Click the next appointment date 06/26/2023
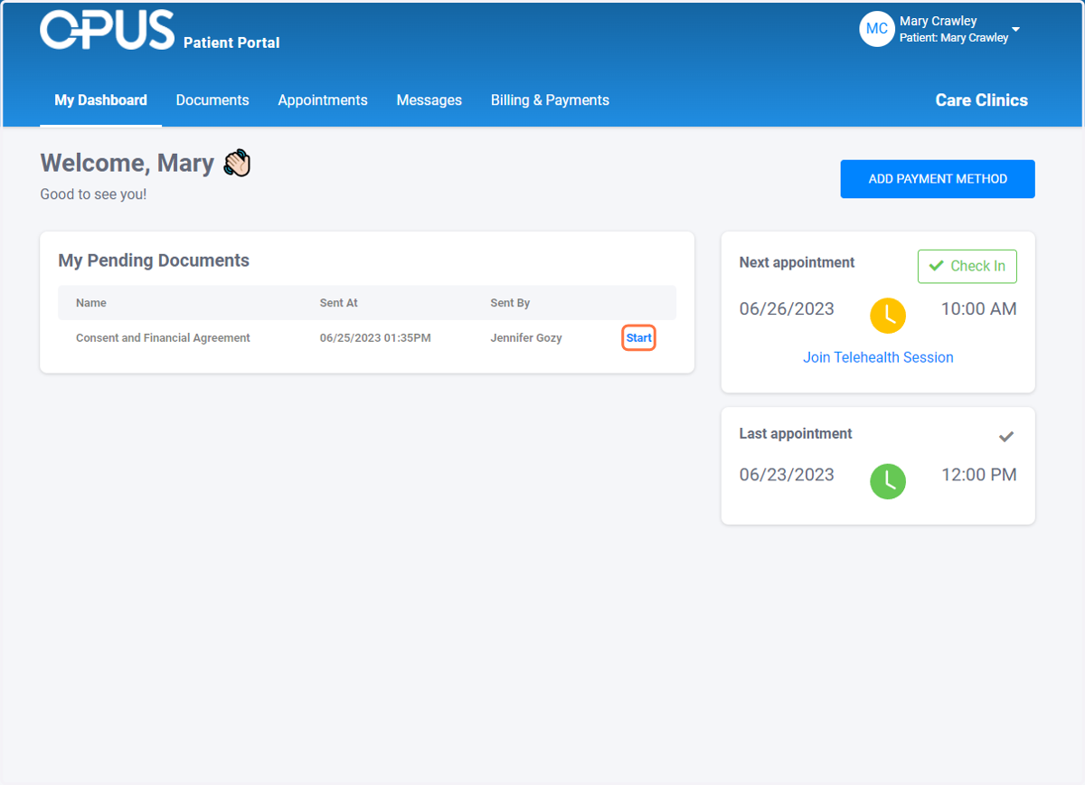1085x785 pixels. point(787,309)
